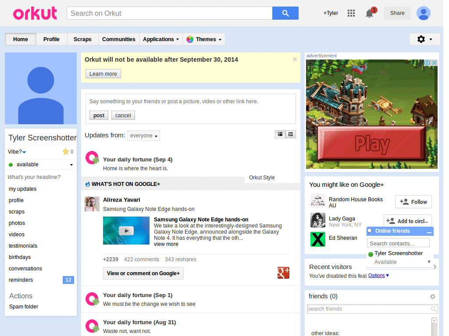Open scraps in the left sidebar
The width and height of the screenshot is (449, 336).
coord(17,212)
